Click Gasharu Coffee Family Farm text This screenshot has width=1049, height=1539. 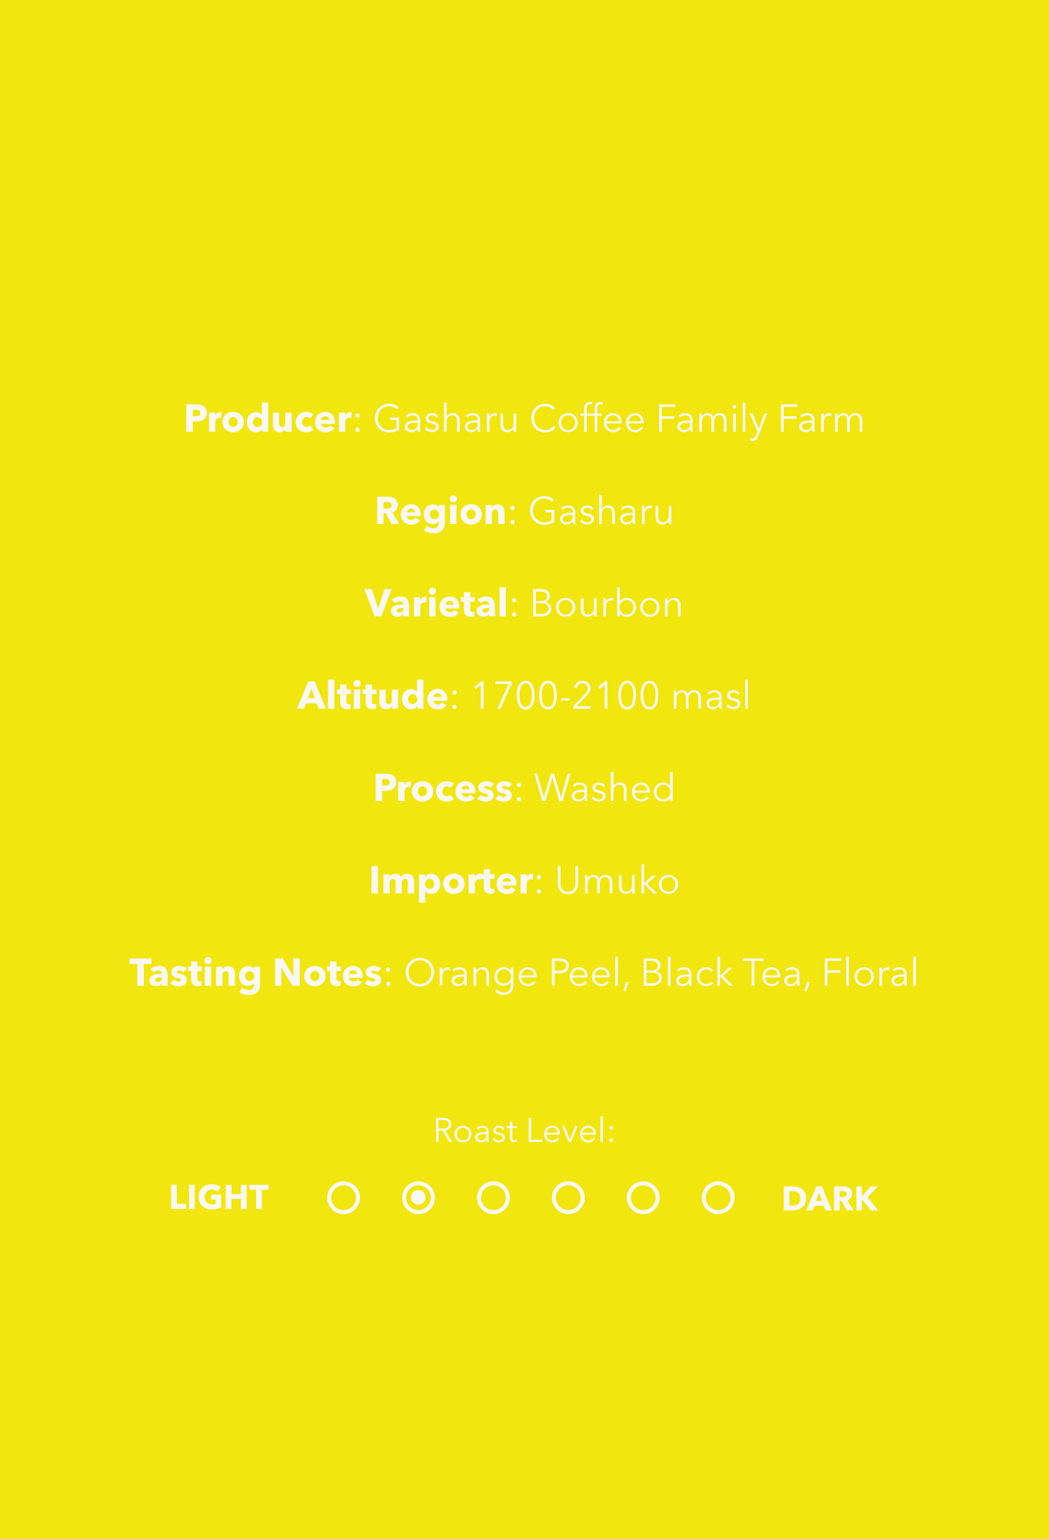[618, 420]
